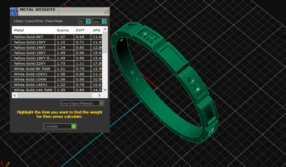Select the Yellow Gold:10KY row
The image size is (286, 167).
pyautogui.click(x=57, y=42)
